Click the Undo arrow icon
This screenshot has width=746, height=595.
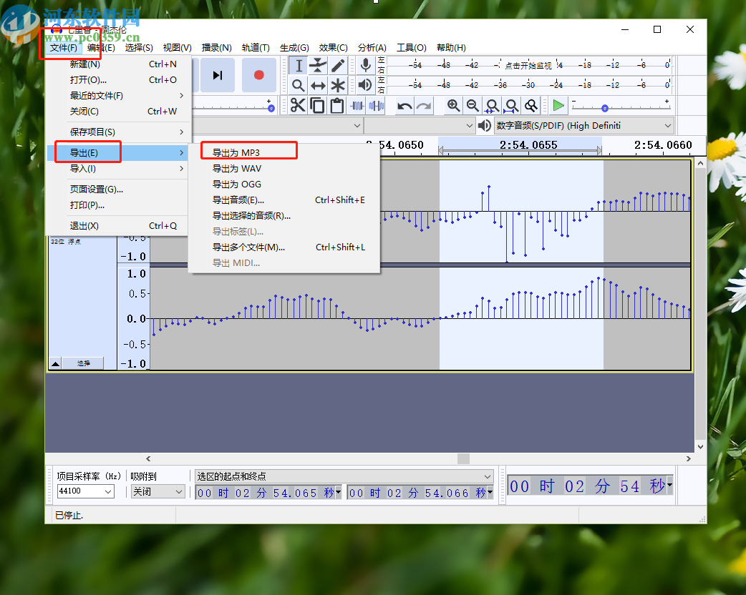coord(405,106)
